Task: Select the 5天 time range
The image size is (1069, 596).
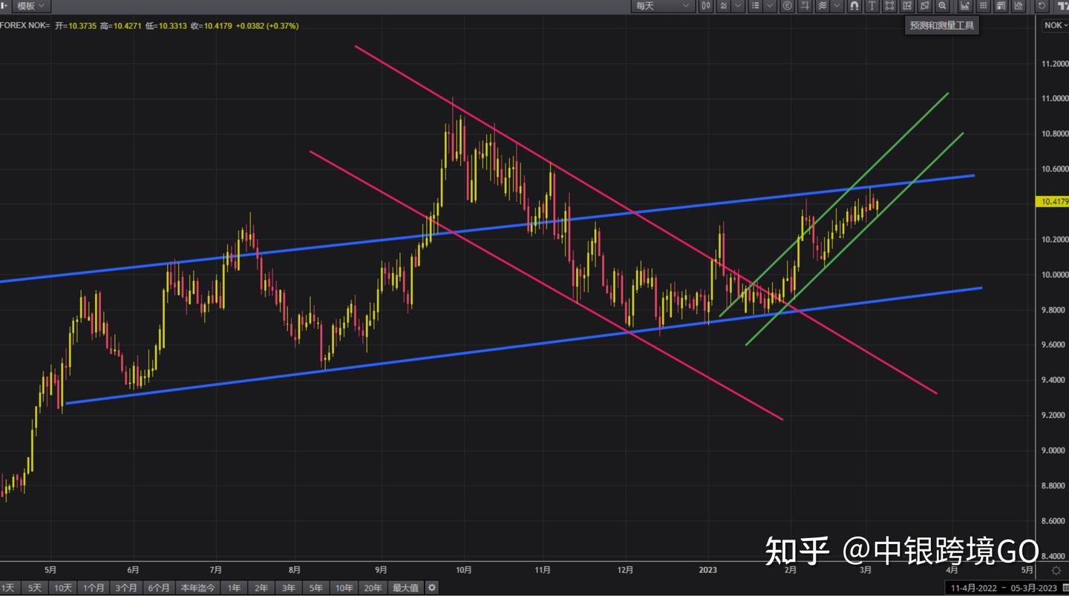Action: click(35, 588)
